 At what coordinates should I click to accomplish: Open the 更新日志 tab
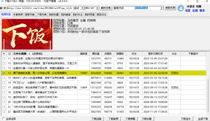pyautogui.click(x=101, y=14)
